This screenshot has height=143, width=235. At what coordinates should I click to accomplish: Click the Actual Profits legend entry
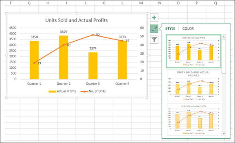[62, 91]
